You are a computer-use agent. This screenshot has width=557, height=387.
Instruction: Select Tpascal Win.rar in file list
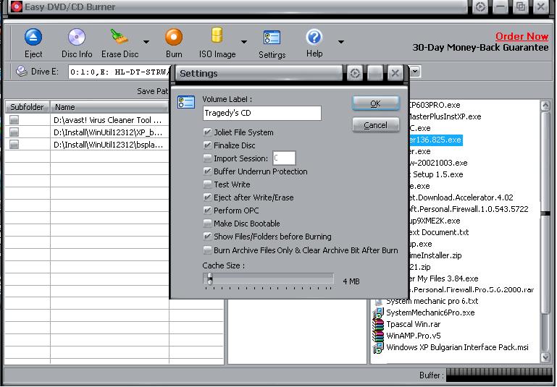coord(413,324)
